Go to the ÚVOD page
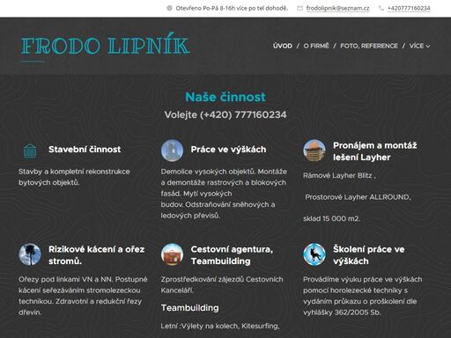Screen dimensions: 451x338 tap(283, 46)
